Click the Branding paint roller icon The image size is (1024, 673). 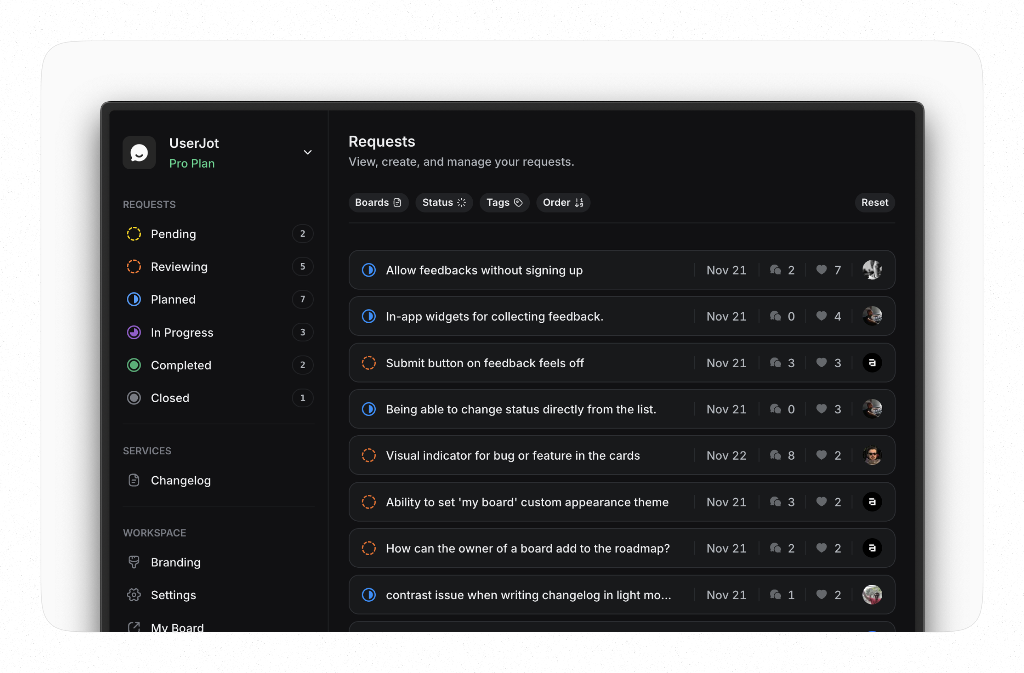click(x=134, y=562)
